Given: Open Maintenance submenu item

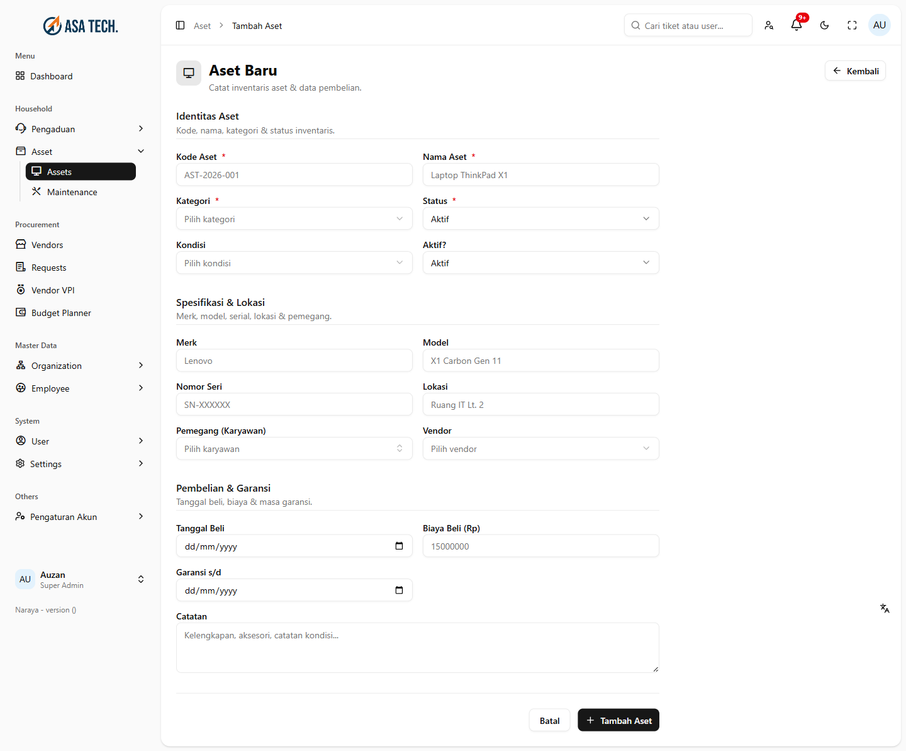Looking at the screenshot, I should [x=81, y=192].
